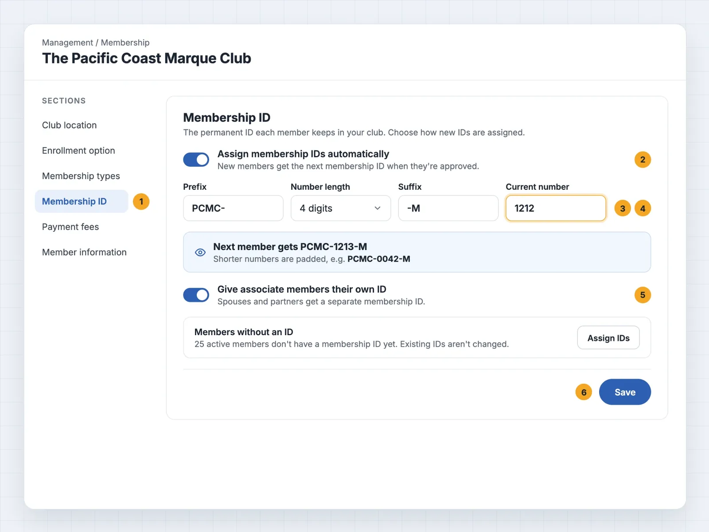
Task: Open the Number length dropdown
Action: tap(341, 208)
